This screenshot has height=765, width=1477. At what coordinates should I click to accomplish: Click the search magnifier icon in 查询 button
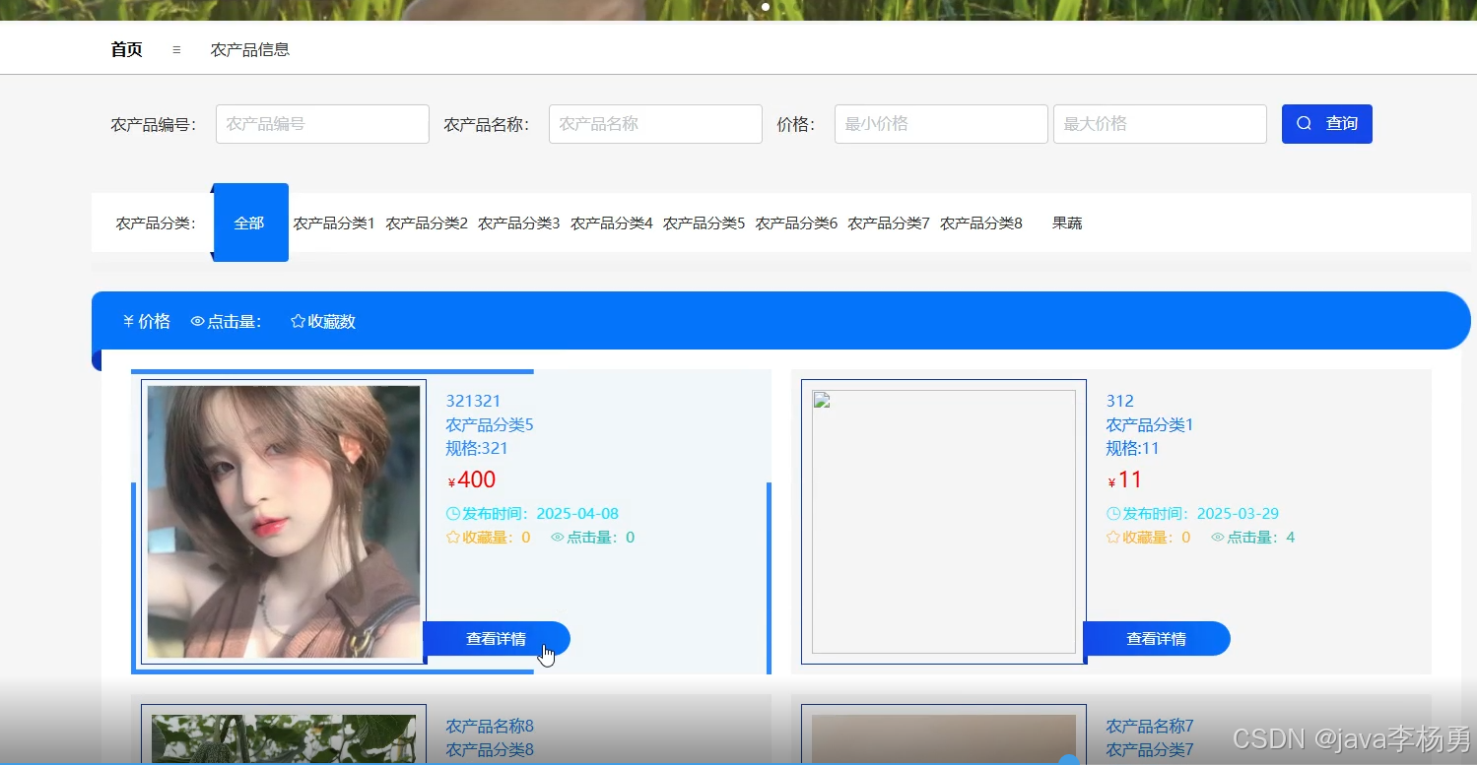coord(1305,124)
